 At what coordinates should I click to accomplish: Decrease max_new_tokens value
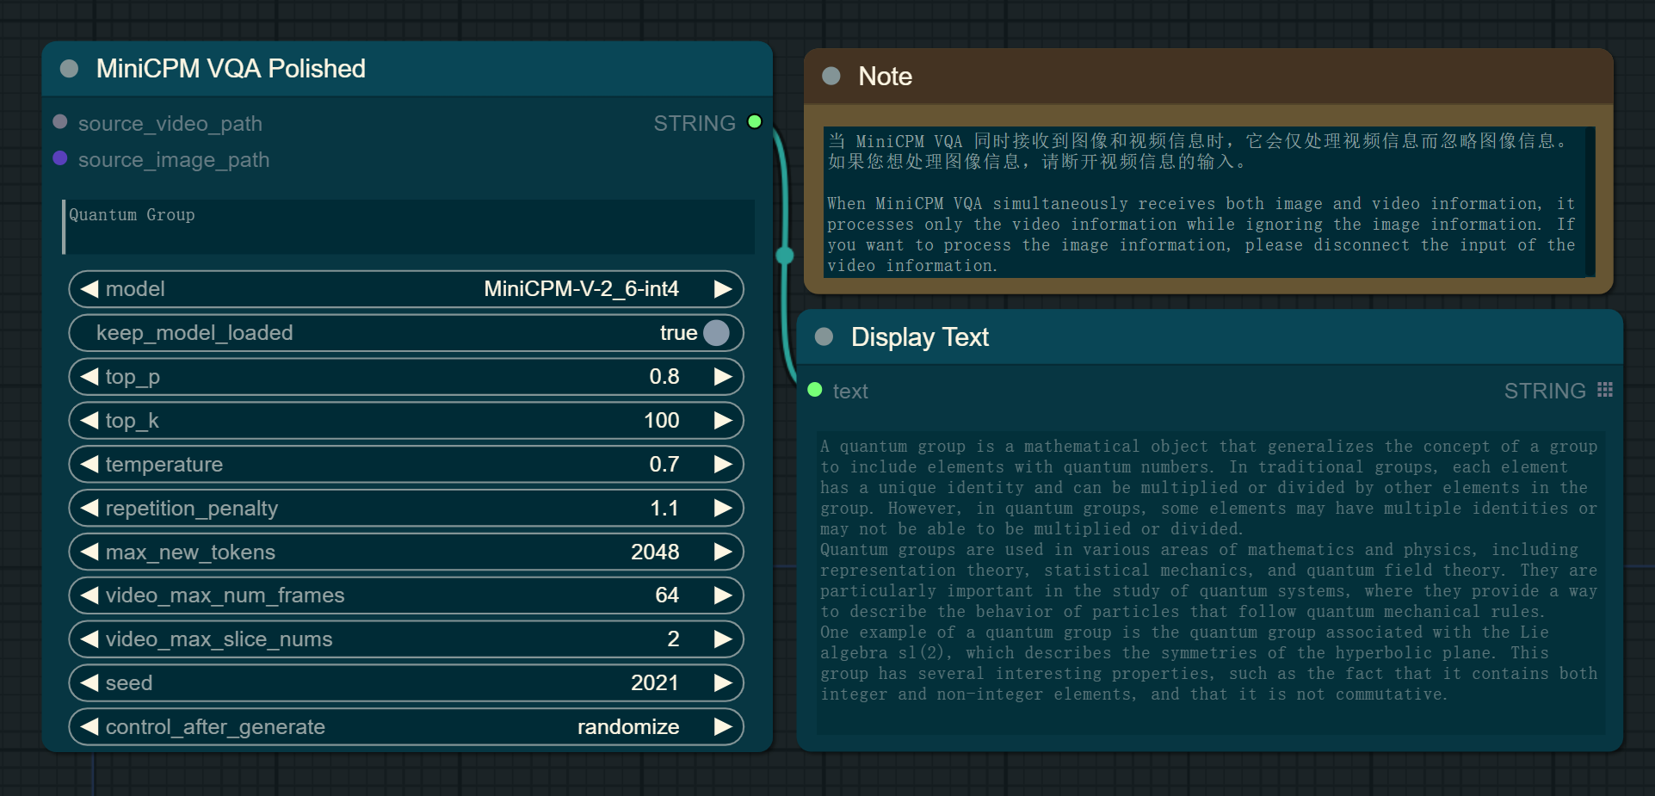pyautogui.click(x=89, y=552)
